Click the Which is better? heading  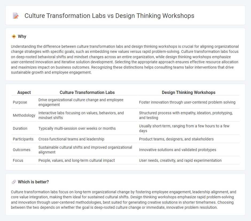[x=33, y=182]
